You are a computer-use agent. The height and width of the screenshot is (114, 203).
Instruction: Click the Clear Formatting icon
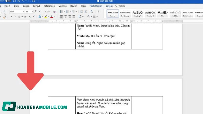coord(54,12)
